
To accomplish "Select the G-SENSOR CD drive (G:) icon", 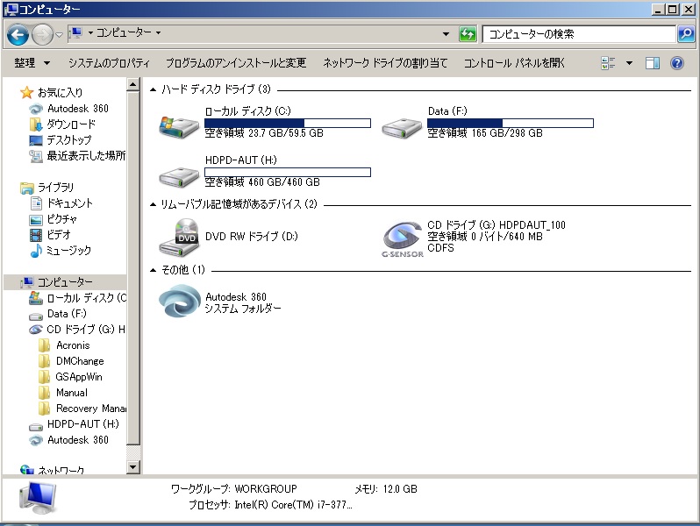I will click(x=403, y=239).
